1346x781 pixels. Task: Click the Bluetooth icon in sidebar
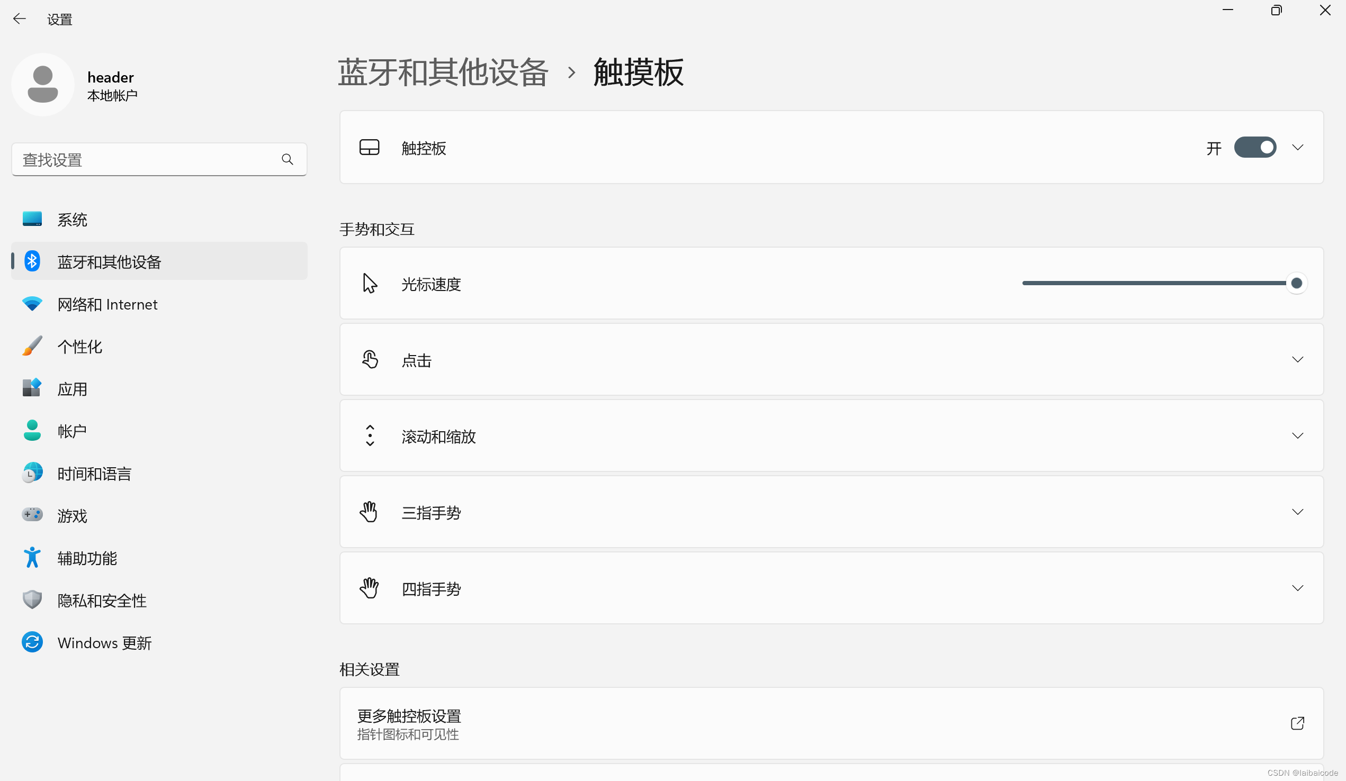32,261
